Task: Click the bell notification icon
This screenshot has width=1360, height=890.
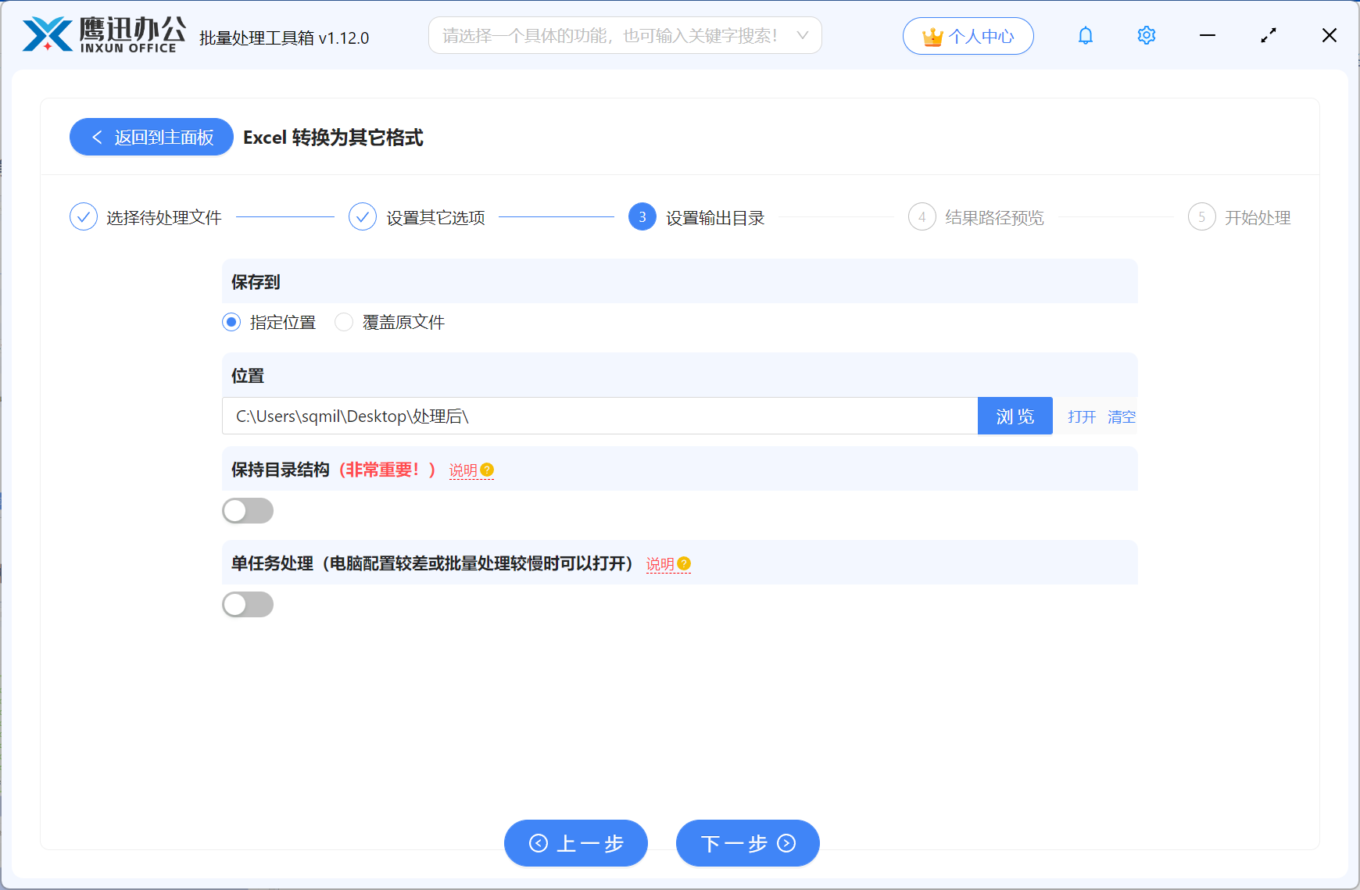Action: 1085,35
